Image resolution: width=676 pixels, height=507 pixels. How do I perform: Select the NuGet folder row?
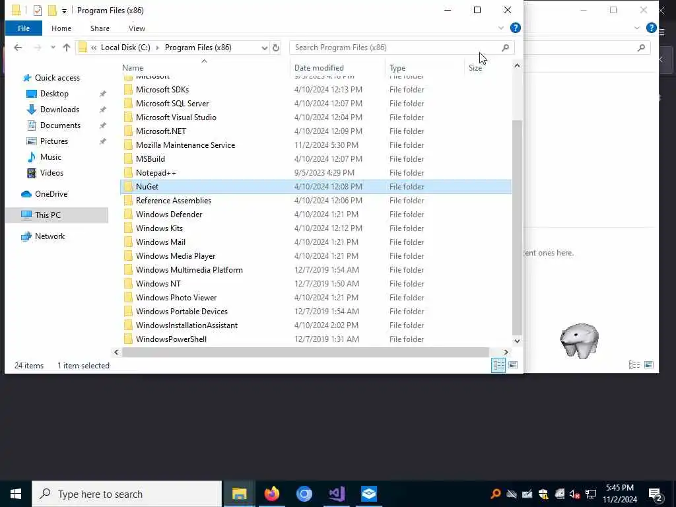[316, 187]
